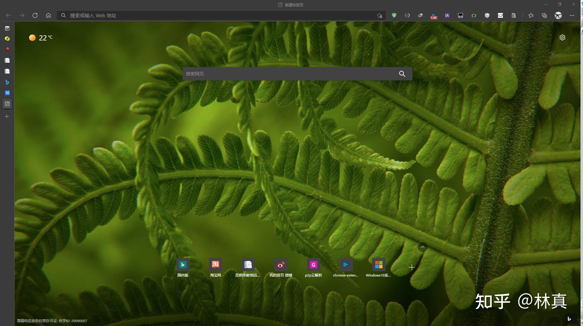This screenshot has width=583, height=326.
Task: Open the green bug-shaped extension icon
Action: click(x=474, y=15)
